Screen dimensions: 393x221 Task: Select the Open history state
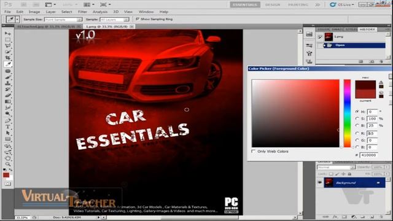[354, 45]
